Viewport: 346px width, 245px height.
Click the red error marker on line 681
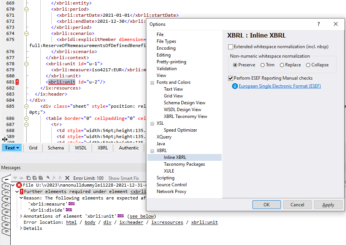(17, 82)
